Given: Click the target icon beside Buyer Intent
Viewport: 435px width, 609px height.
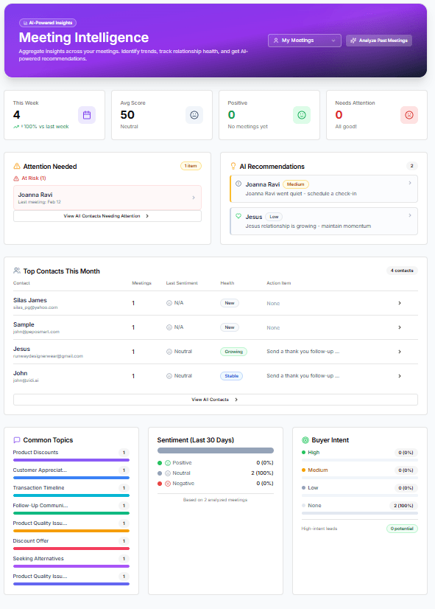Looking at the screenshot, I should tap(305, 440).
